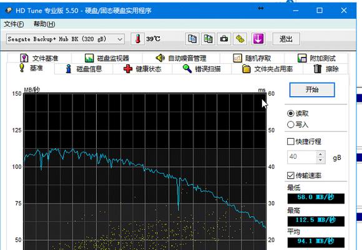The height and width of the screenshot is (250, 362).
Task: Click the 开始 start button
Action: [312, 90]
